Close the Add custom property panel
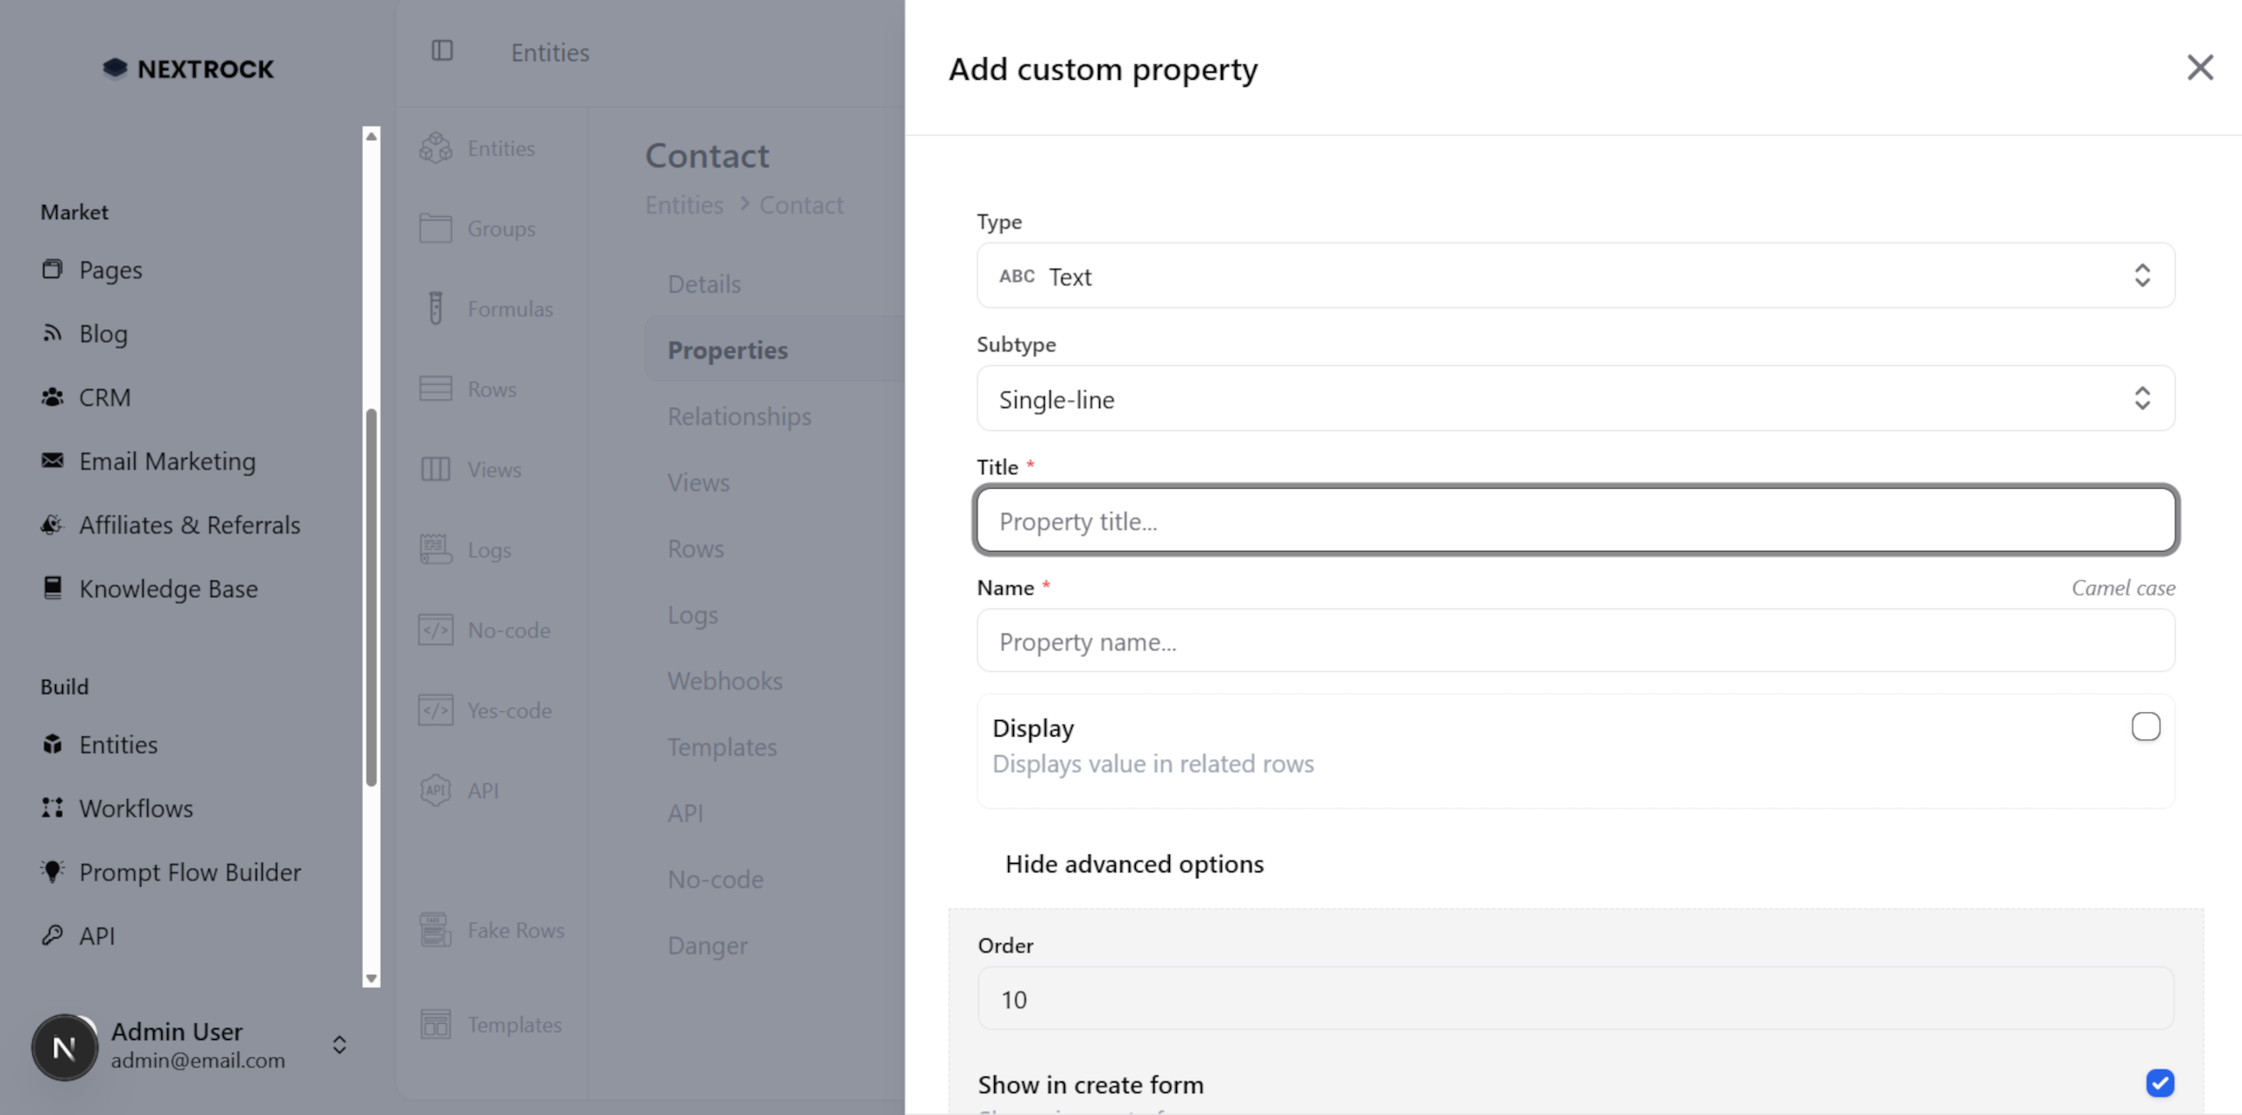The width and height of the screenshot is (2242, 1115). [2199, 67]
